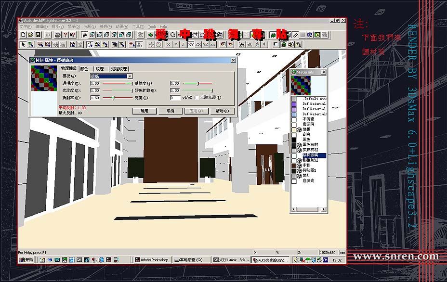Click the material preview sphere in properties dialog
Image resolution: width=447 pixels, height=282 pixels.
click(x=44, y=78)
